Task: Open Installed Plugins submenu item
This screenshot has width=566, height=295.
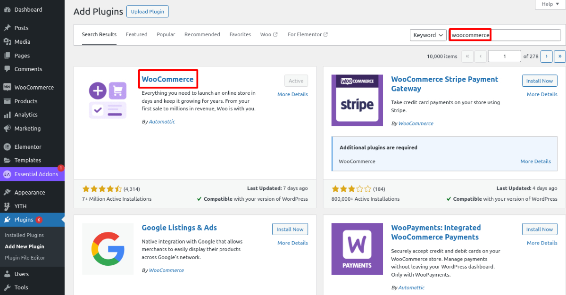Action: 24,235
